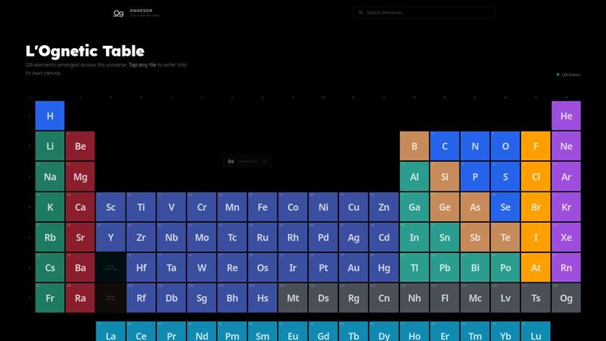This screenshot has width=606, height=341.
Task: Select the Yttrium Y tile
Action: tap(111, 237)
